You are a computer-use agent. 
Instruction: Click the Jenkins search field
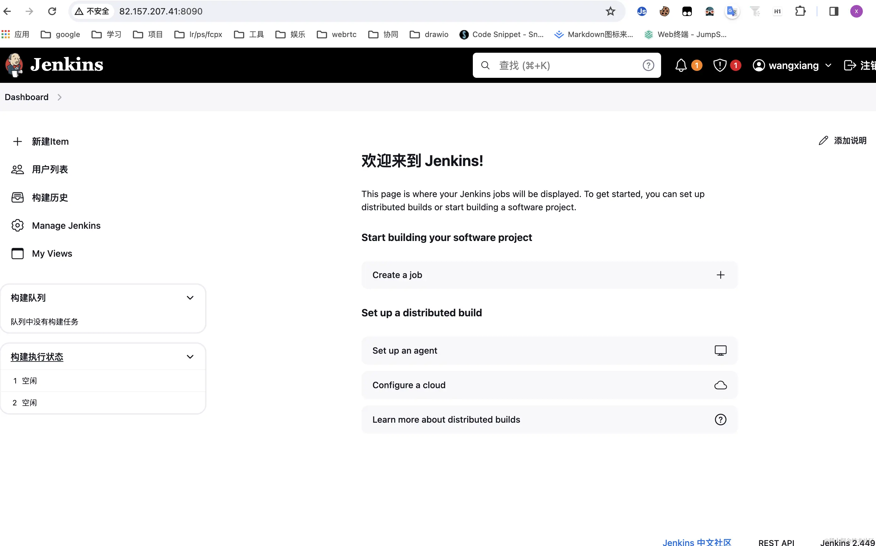pos(567,65)
